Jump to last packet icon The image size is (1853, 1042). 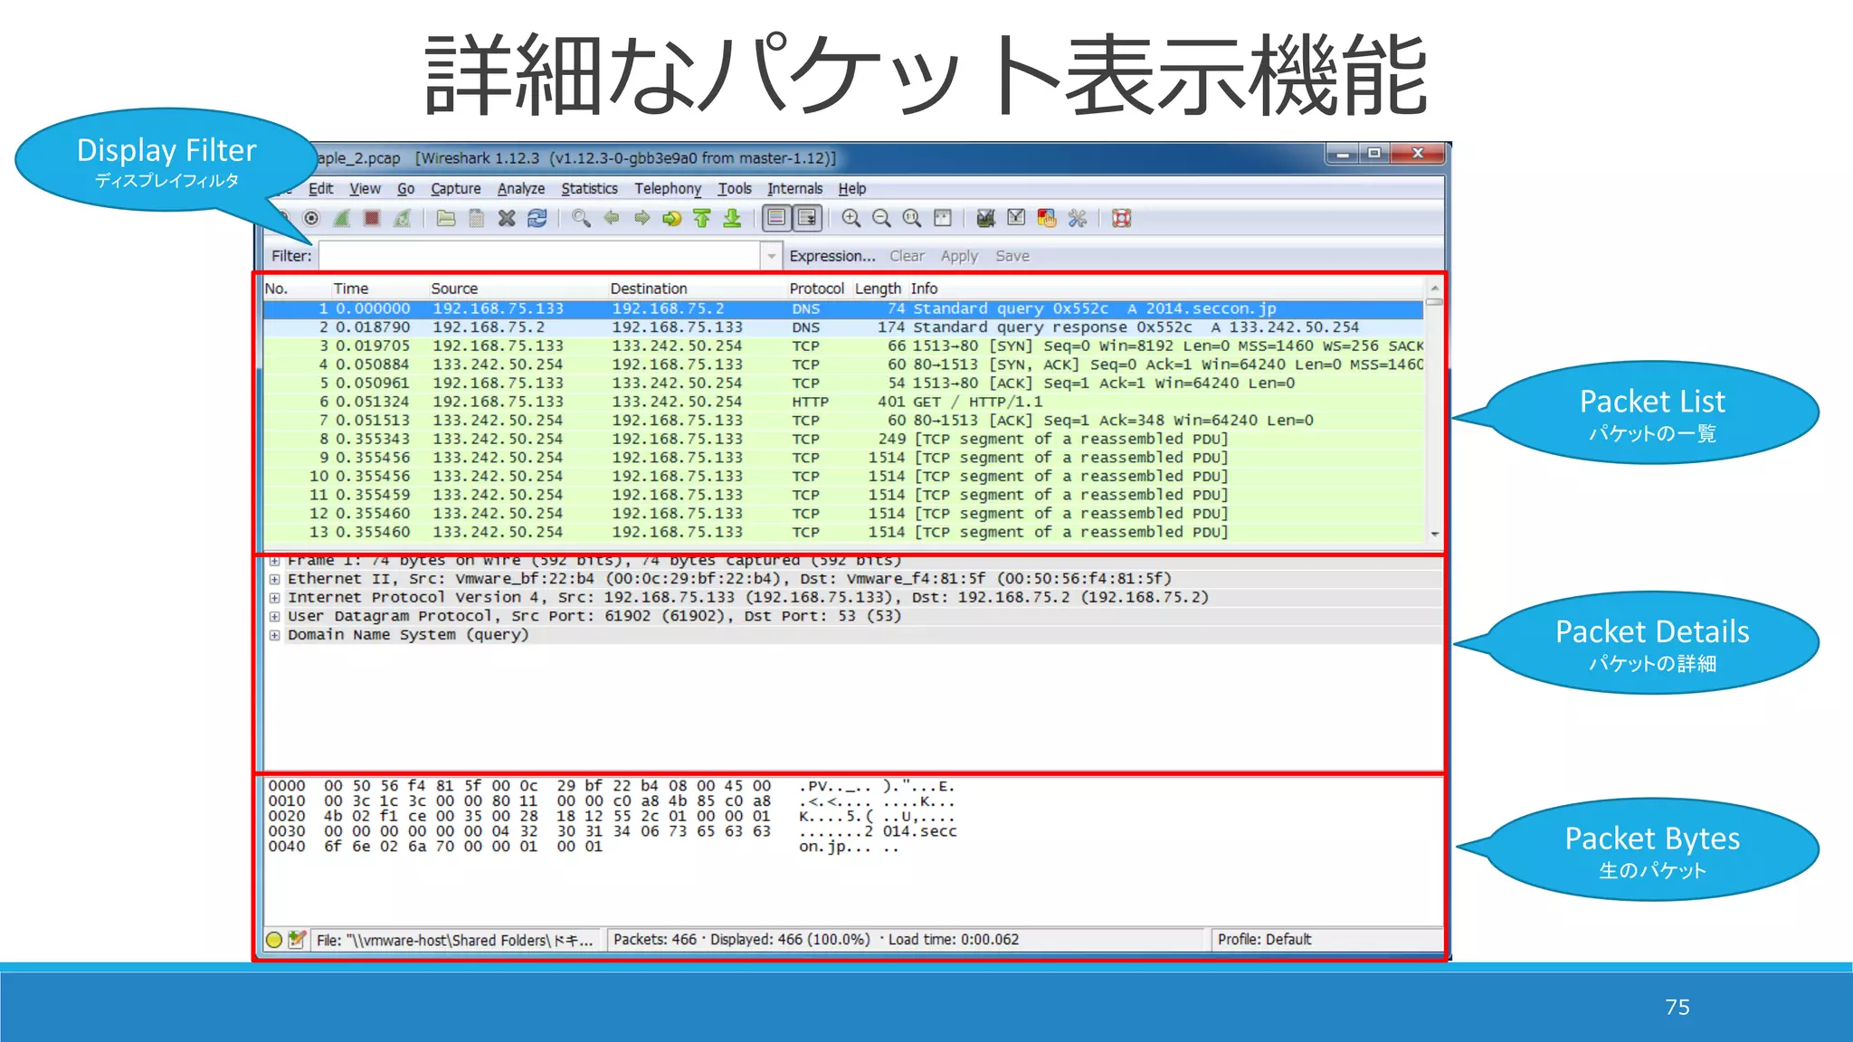733,218
